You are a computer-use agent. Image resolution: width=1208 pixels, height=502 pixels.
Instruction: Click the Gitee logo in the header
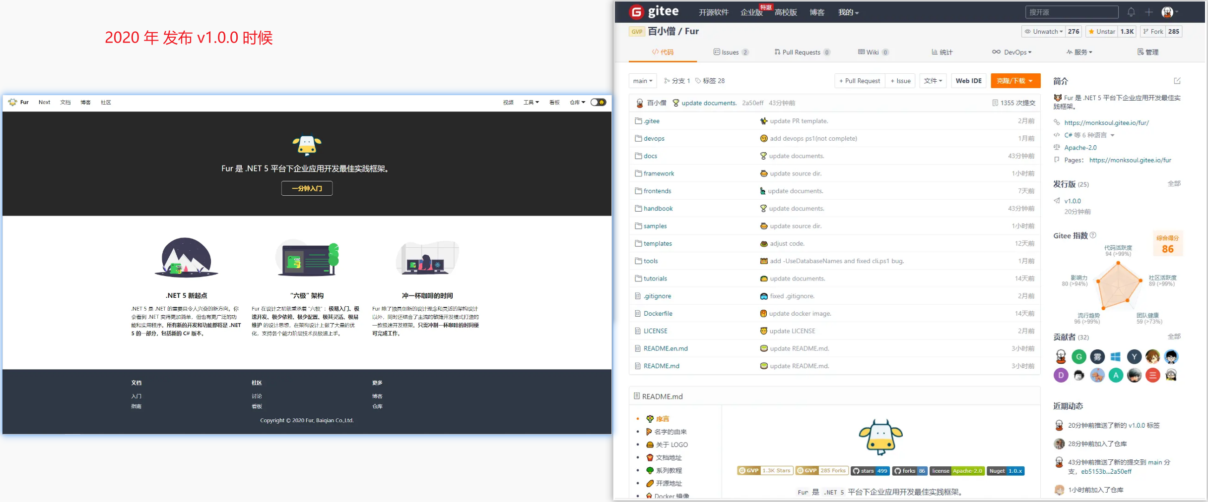[654, 11]
